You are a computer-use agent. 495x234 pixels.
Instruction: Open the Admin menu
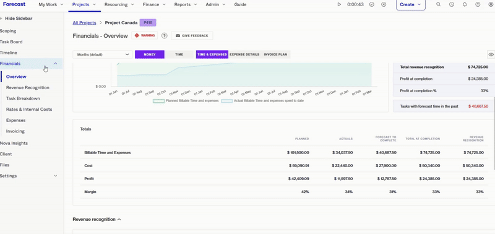click(x=215, y=4)
